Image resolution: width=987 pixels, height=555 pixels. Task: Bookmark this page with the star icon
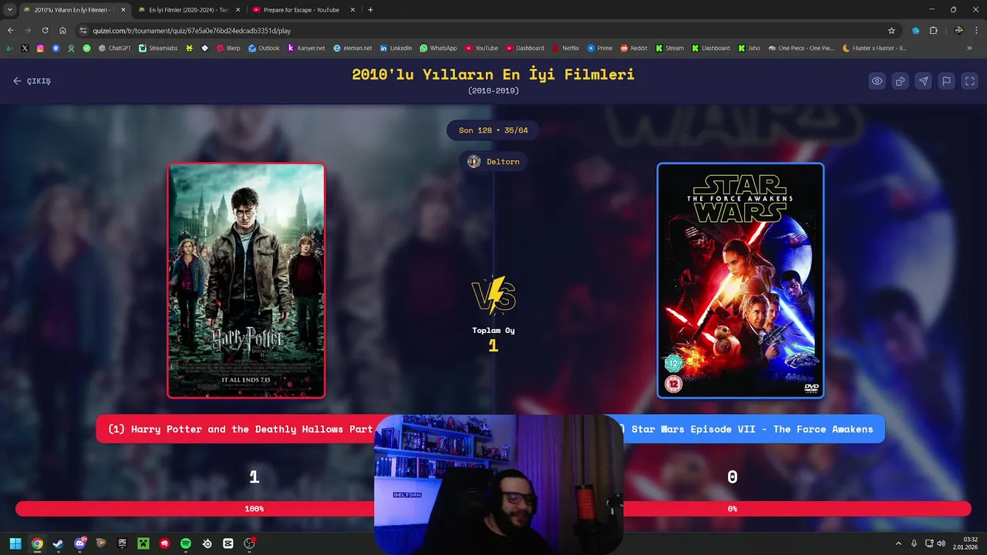pyautogui.click(x=891, y=31)
